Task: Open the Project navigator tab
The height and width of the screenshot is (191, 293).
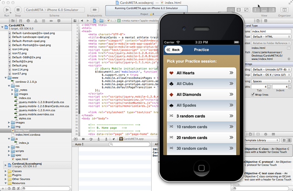Action: 13,21
